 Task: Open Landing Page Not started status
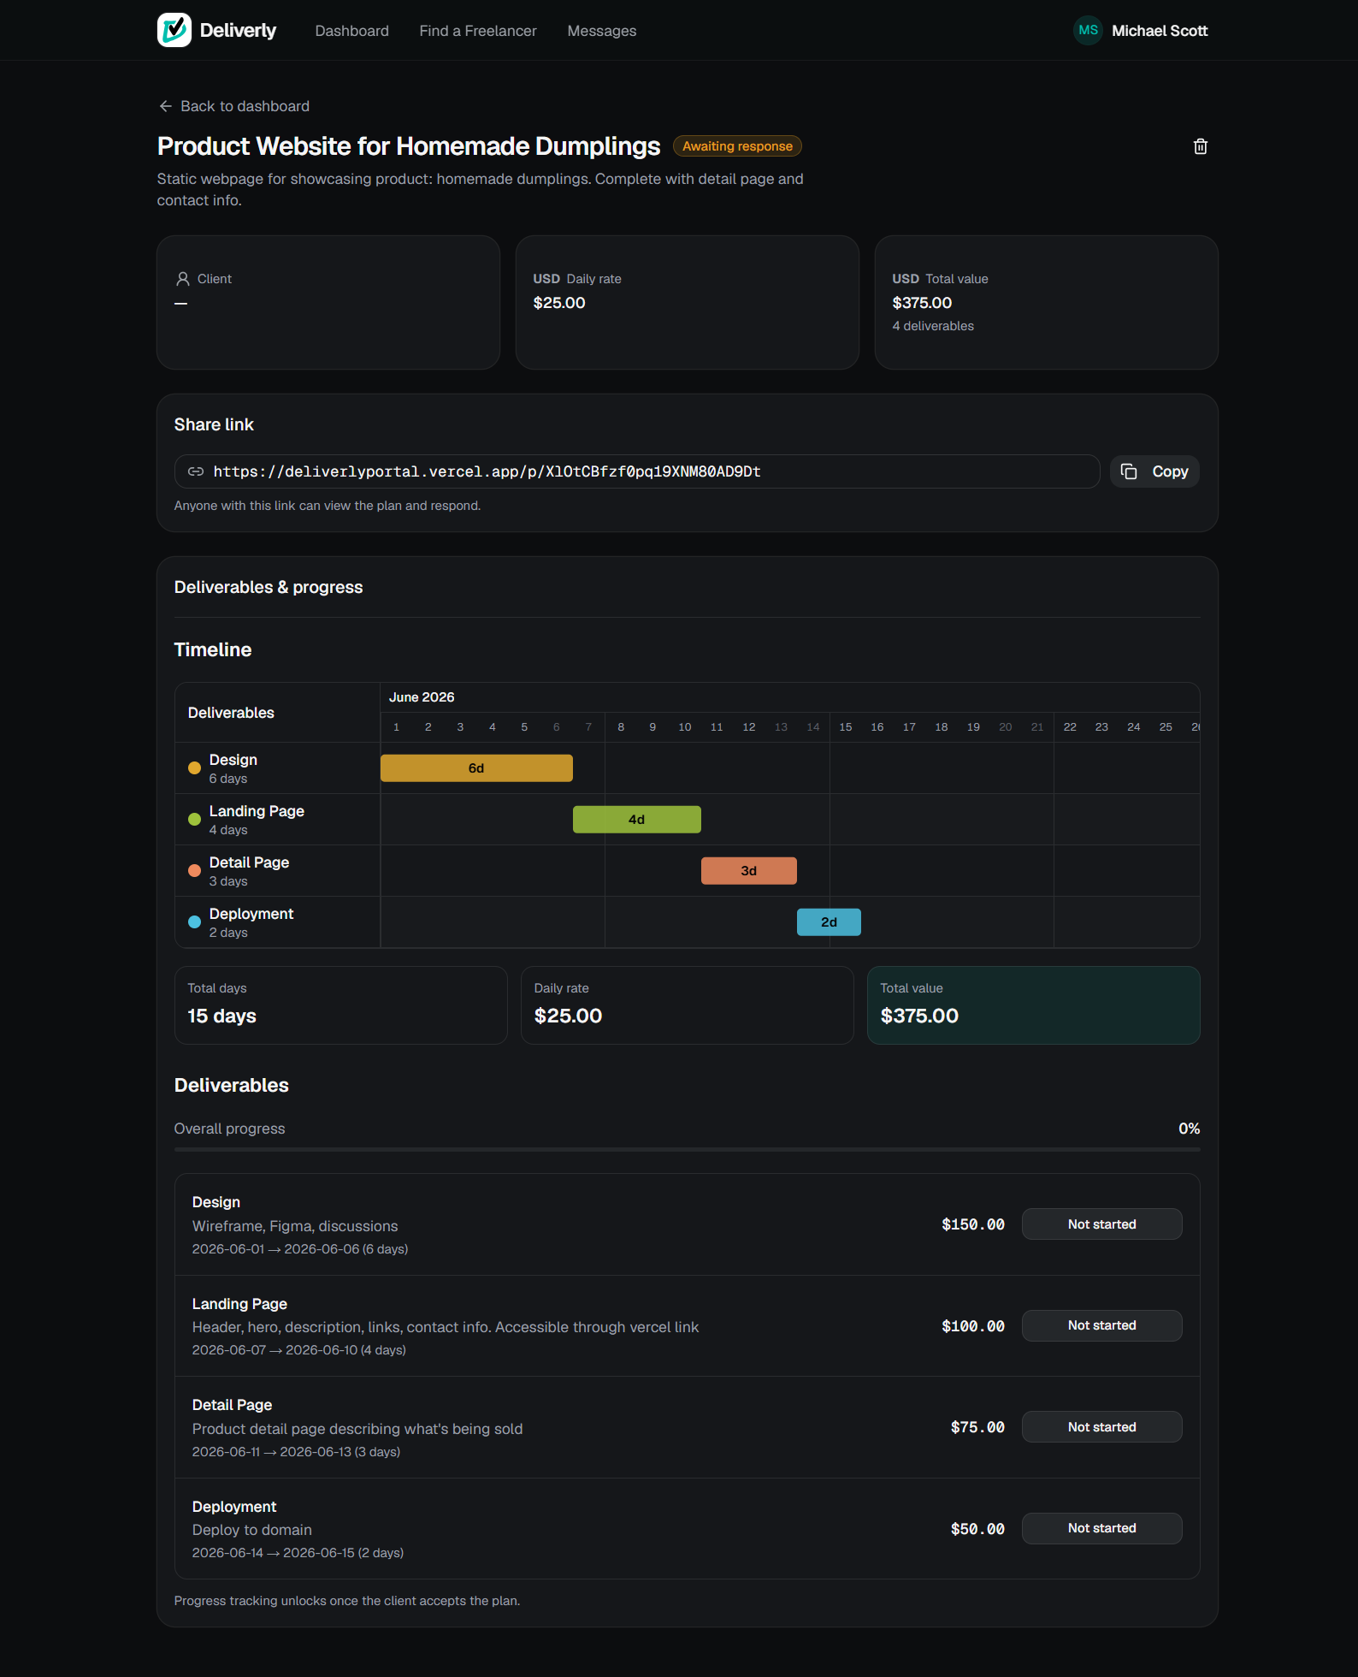pyautogui.click(x=1102, y=1325)
